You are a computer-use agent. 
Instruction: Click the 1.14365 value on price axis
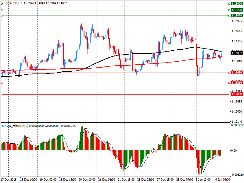(x=237, y=41)
